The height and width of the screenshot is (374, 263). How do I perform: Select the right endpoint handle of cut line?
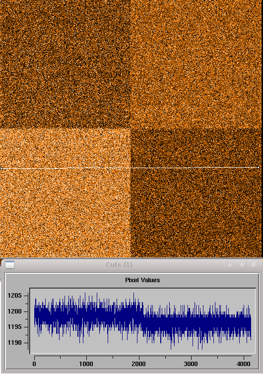click(x=259, y=168)
